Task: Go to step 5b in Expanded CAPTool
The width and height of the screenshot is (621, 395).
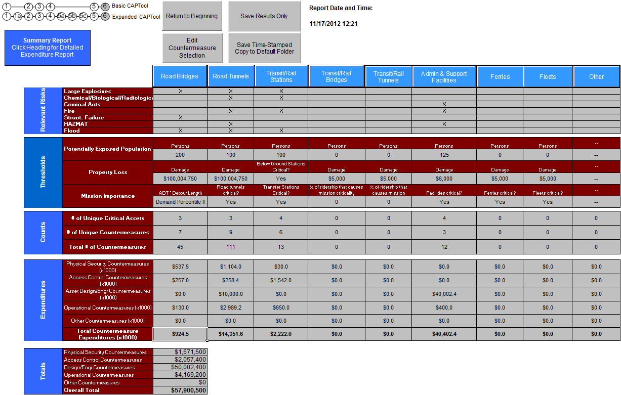Action: click(72, 16)
